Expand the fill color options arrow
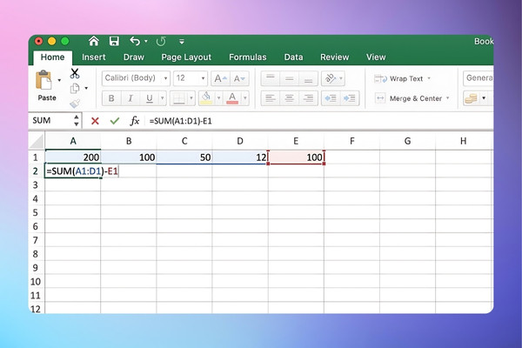 pyautogui.click(x=218, y=98)
